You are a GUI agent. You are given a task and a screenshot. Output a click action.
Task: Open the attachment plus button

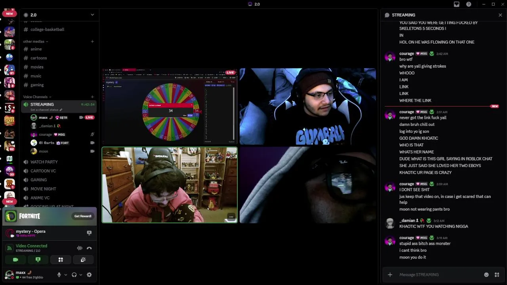[390, 275]
